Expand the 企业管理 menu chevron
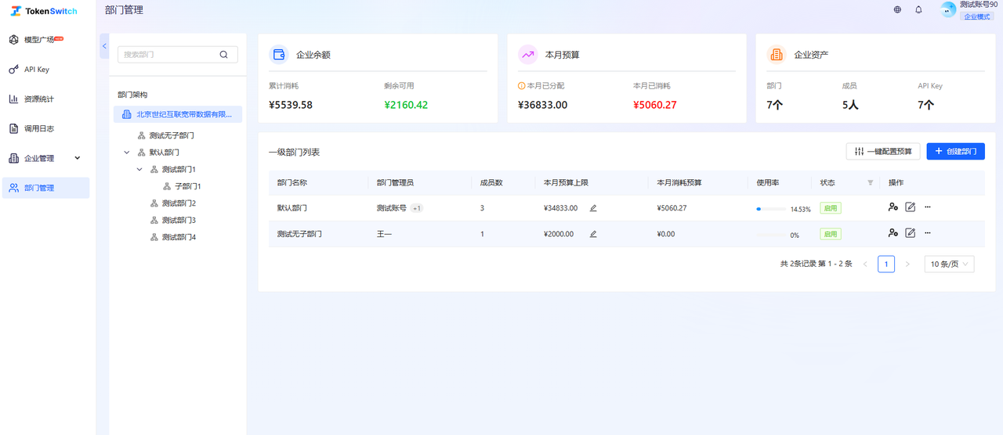Viewport: 1003px width, 435px height. (x=77, y=158)
